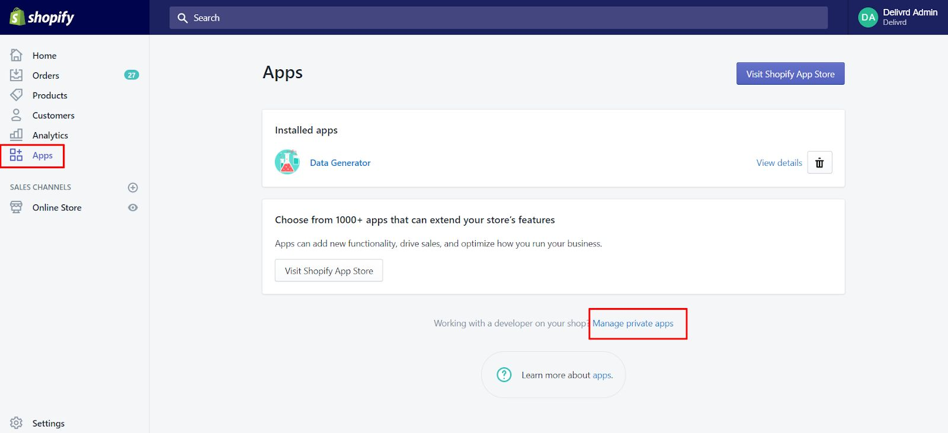The height and width of the screenshot is (433, 948).
Task: Open the Delivrd Admin account menu
Action: (x=898, y=17)
